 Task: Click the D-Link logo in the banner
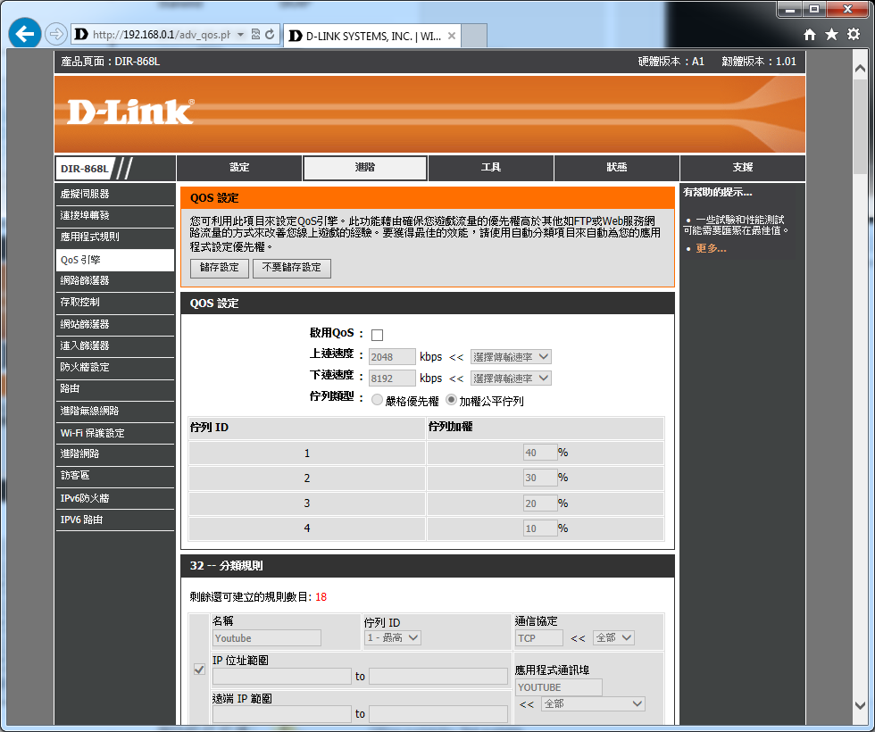[x=130, y=112]
